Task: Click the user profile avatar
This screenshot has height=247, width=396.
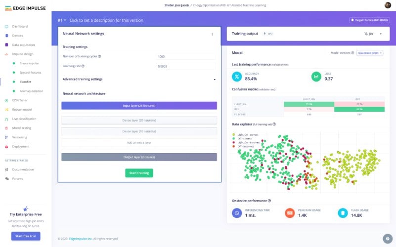Action: pyautogui.click(x=387, y=5)
